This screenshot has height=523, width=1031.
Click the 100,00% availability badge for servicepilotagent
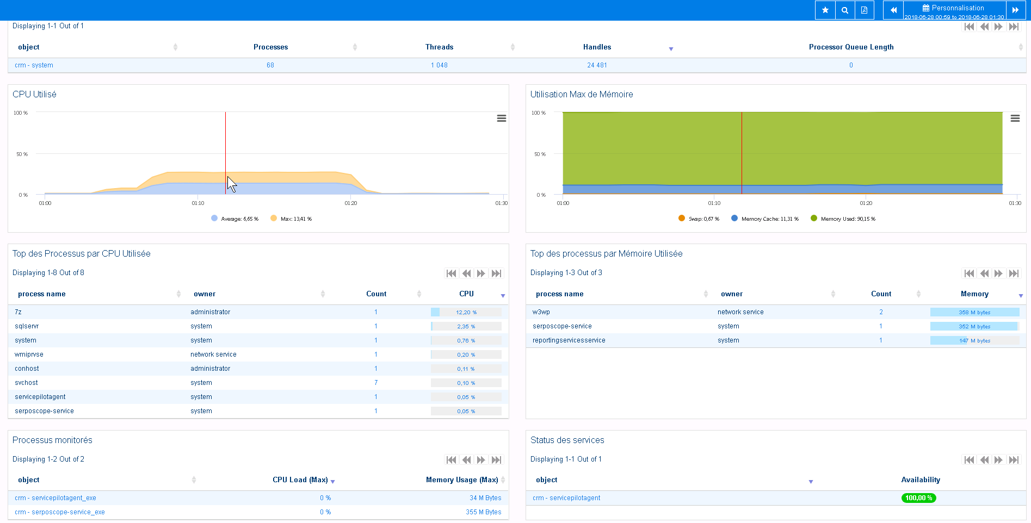[919, 497]
